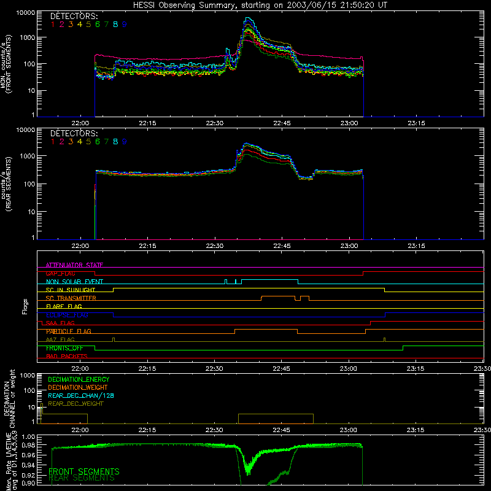The height and width of the screenshot is (491, 491).
Task: Select detector 5 in front segments legend
Action: [x=88, y=25]
